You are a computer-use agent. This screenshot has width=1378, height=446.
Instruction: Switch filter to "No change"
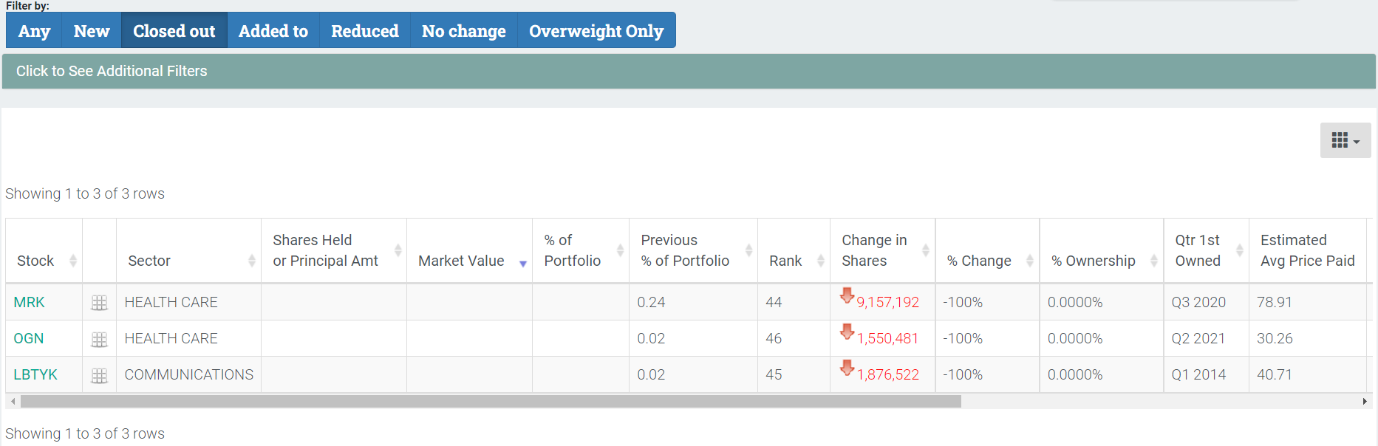(463, 31)
